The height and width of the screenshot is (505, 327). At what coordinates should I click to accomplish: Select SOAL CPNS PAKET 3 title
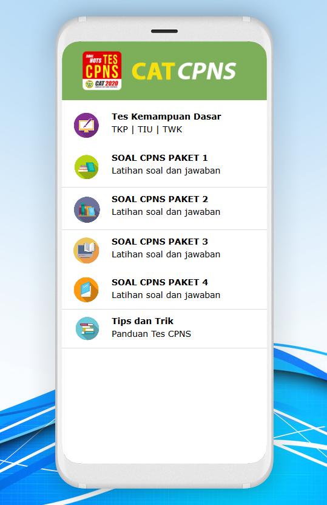(160, 242)
